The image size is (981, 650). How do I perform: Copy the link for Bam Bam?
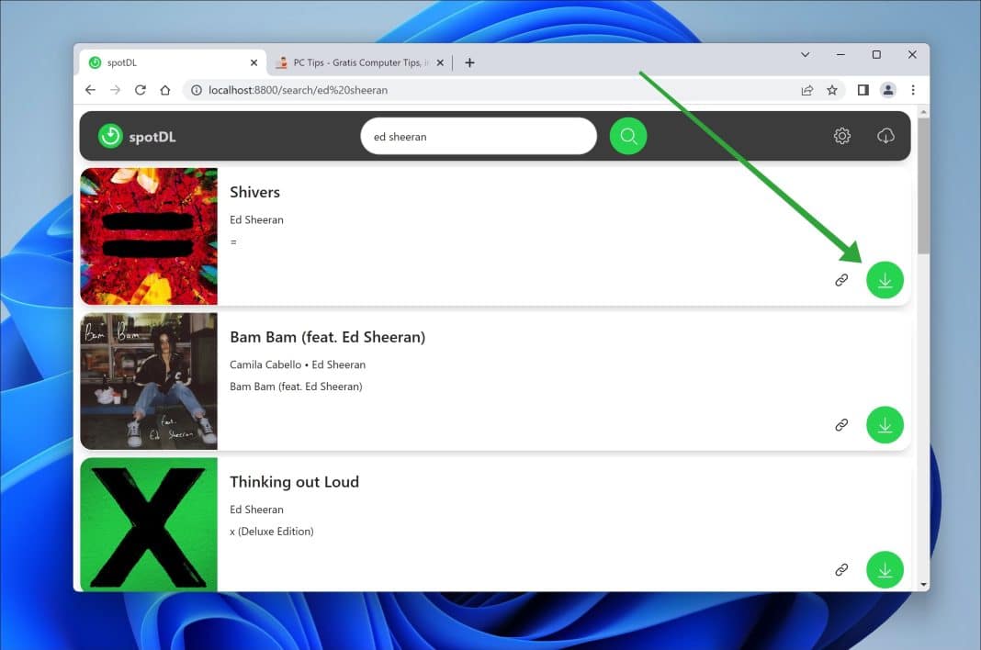841,424
